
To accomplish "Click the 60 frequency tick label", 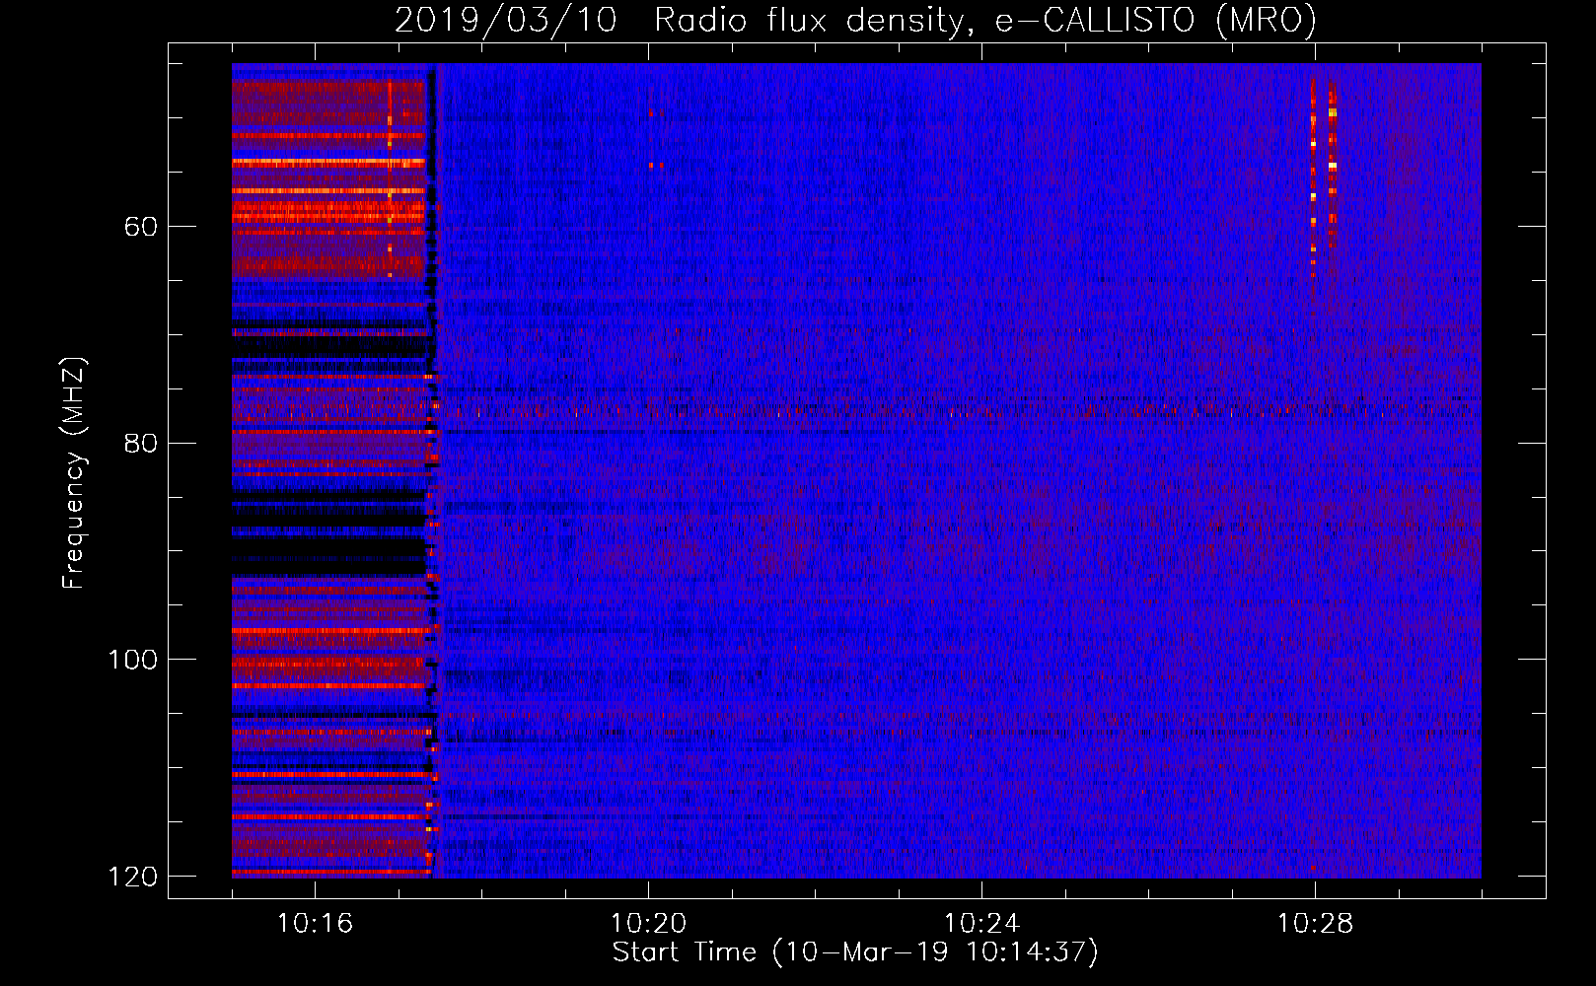I will coord(141,227).
